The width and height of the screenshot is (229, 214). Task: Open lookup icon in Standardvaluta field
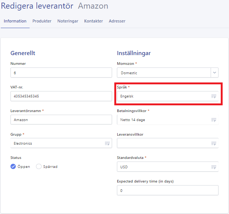coord(214,167)
